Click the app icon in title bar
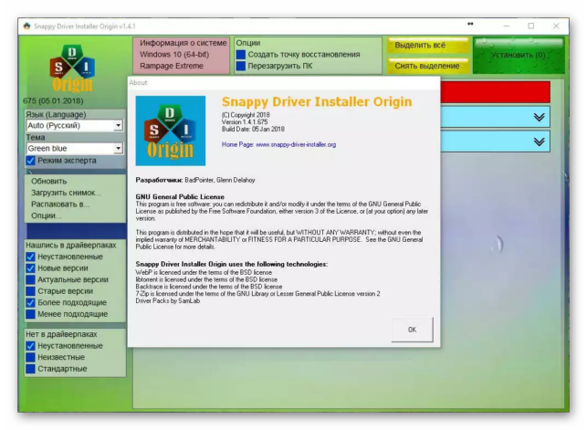This screenshot has height=430, width=587. point(26,26)
